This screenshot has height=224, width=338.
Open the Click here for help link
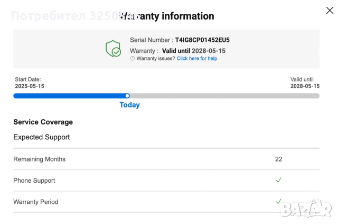point(197,58)
